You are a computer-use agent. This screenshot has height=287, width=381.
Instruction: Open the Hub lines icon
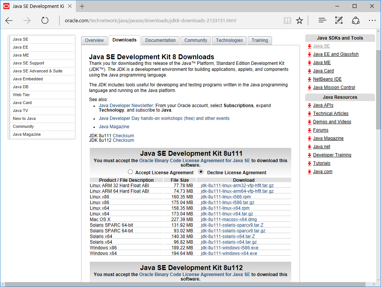click(x=322, y=21)
